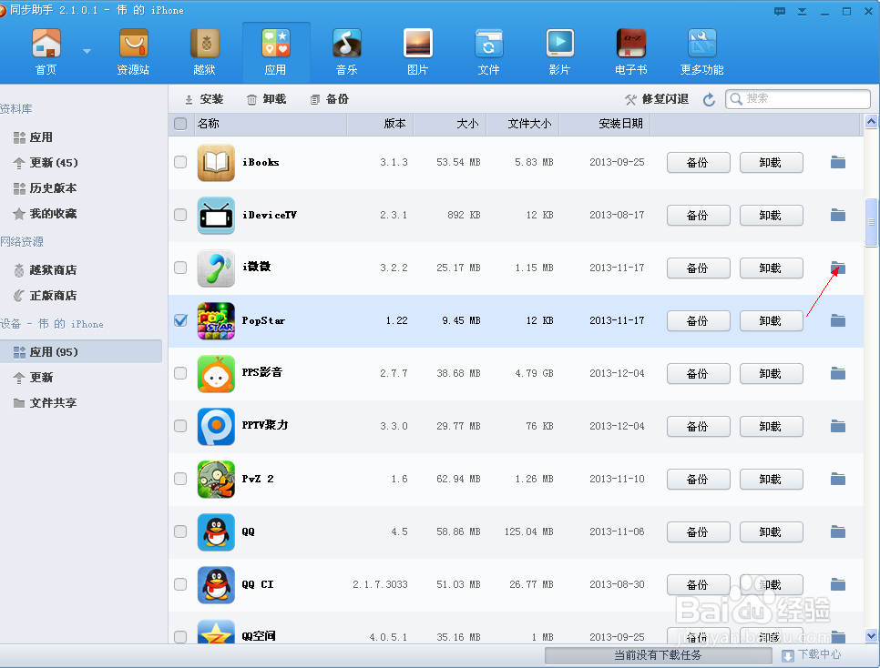Sort by the 名称 name column
This screenshot has height=668, width=880.
pyautogui.click(x=270, y=124)
